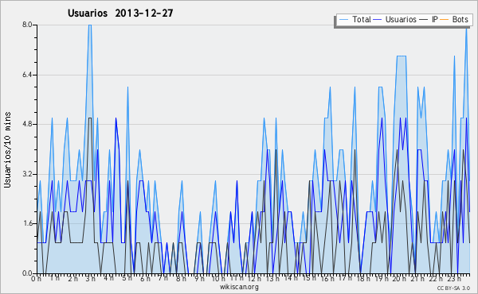Select the 'Usuarios' legend entry
The width and height of the screenshot is (478, 294).
point(401,19)
